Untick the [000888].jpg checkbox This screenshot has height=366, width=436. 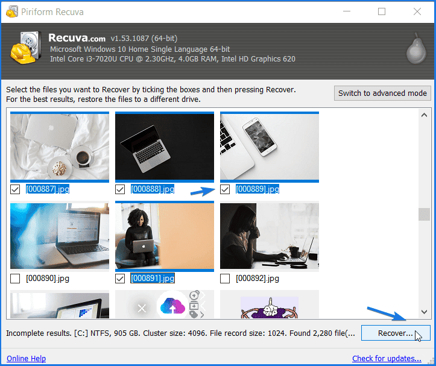coord(120,189)
